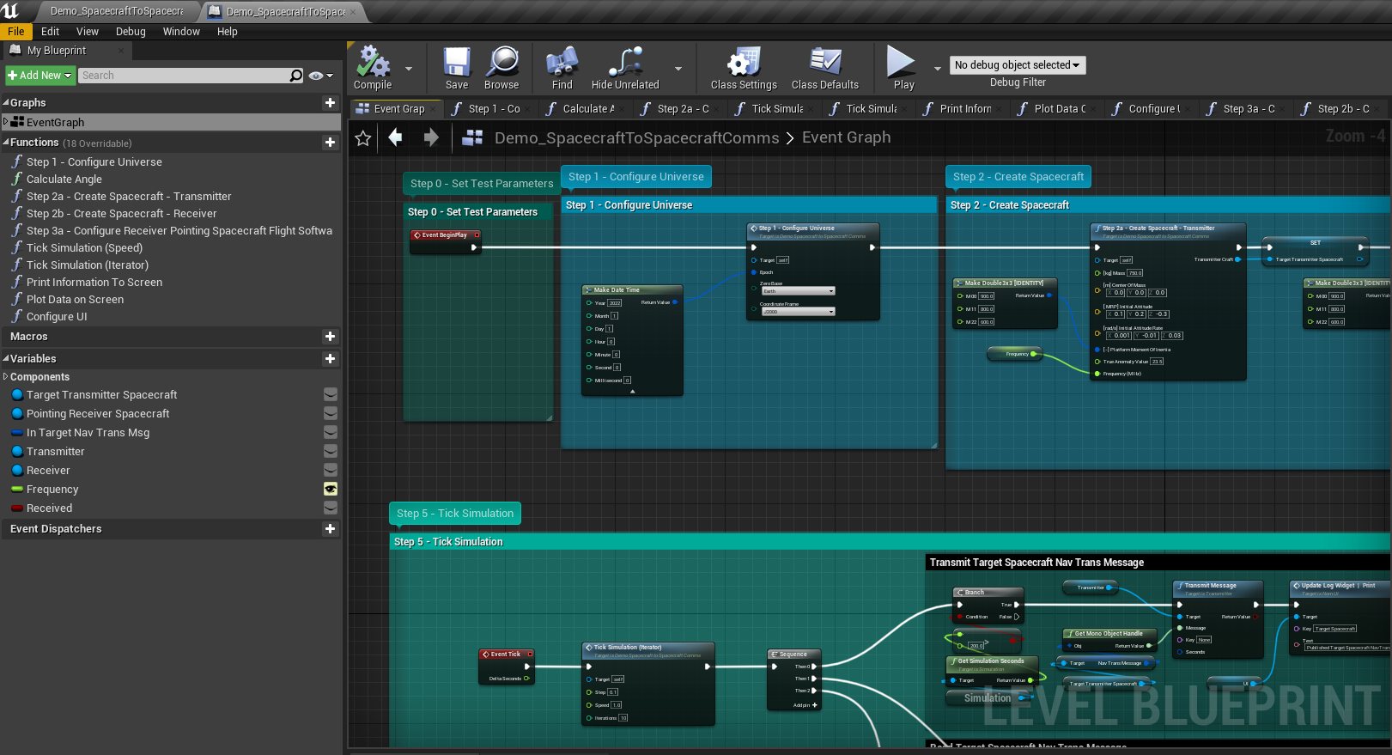1392x755 pixels.
Task: Click the Received variable red type pill
Action: tap(17, 508)
